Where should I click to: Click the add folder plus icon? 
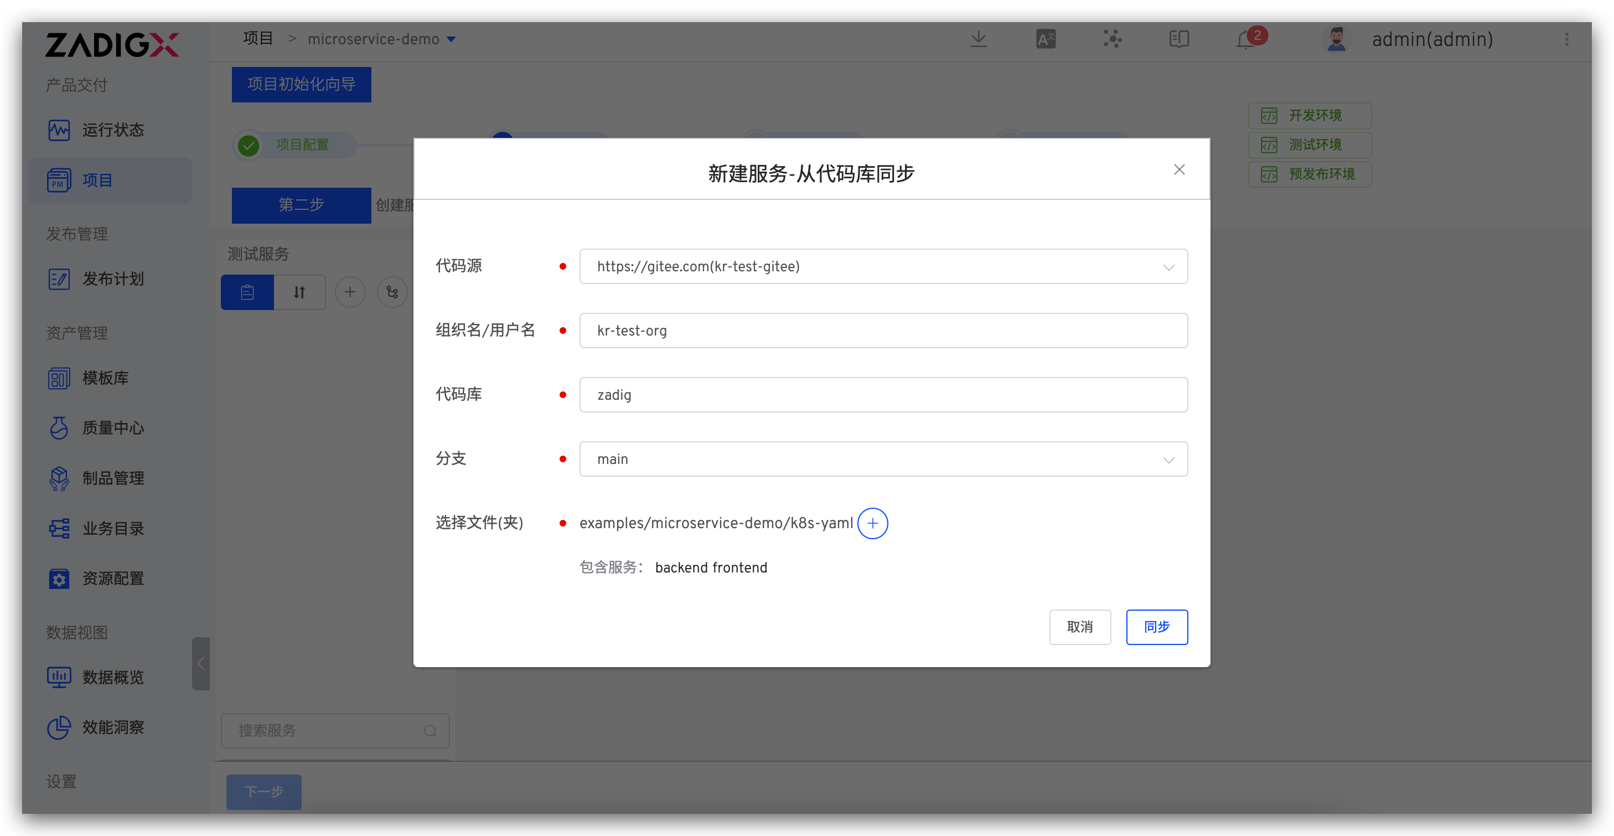click(x=873, y=523)
